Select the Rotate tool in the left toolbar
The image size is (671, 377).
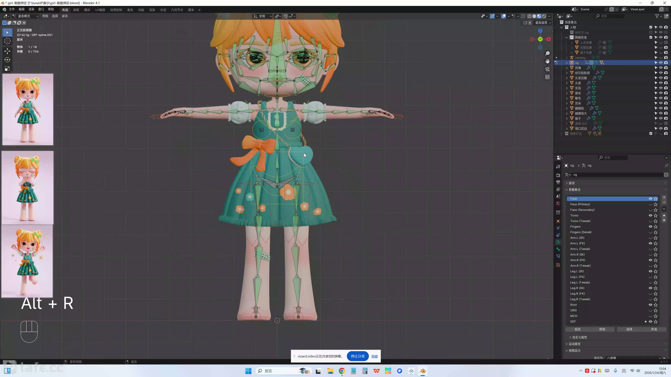pos(7,60)
